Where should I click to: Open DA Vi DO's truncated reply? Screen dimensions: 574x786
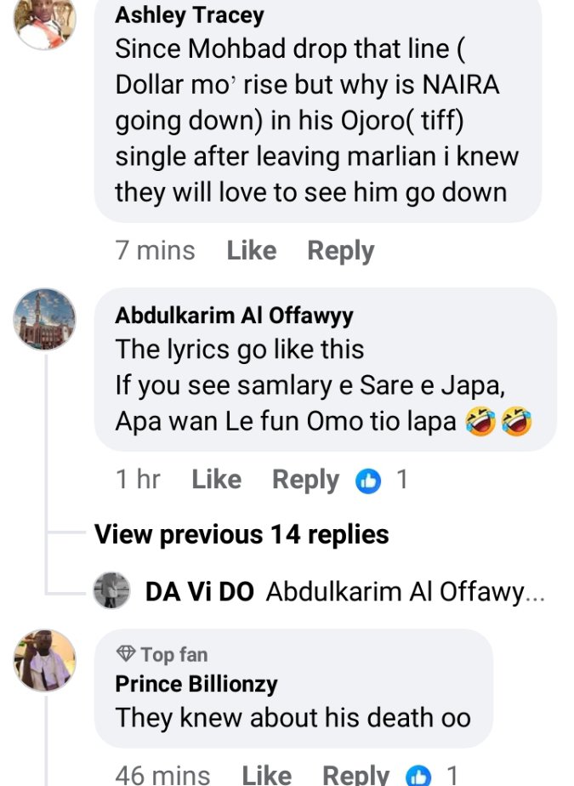[x=405, y=592]
